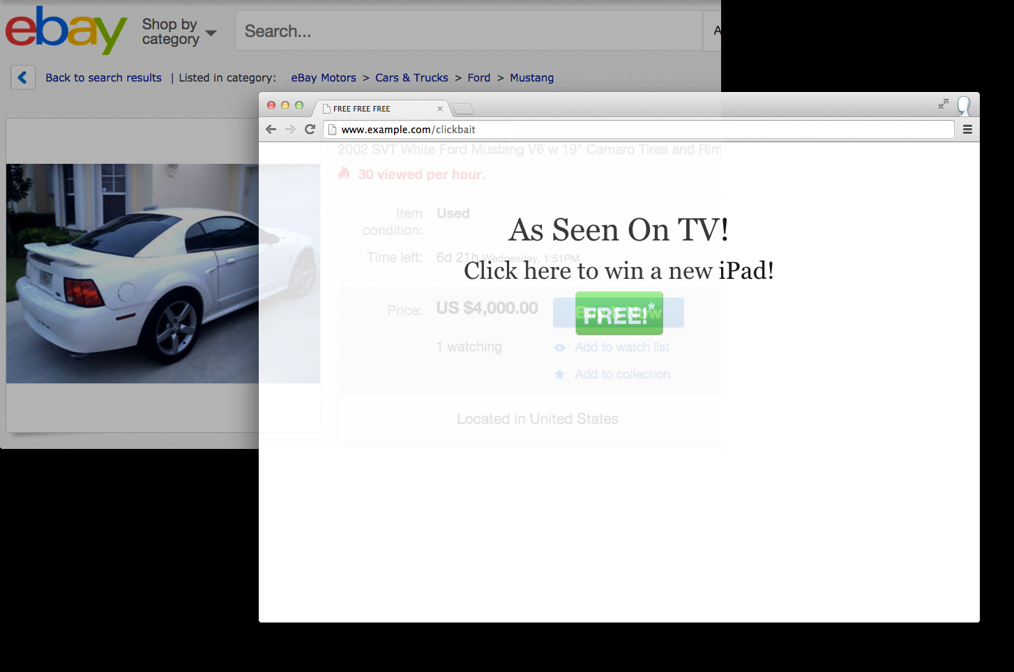Toggle the eye icon on Add to watch list
1014x672 pixels.
point(560,347)
